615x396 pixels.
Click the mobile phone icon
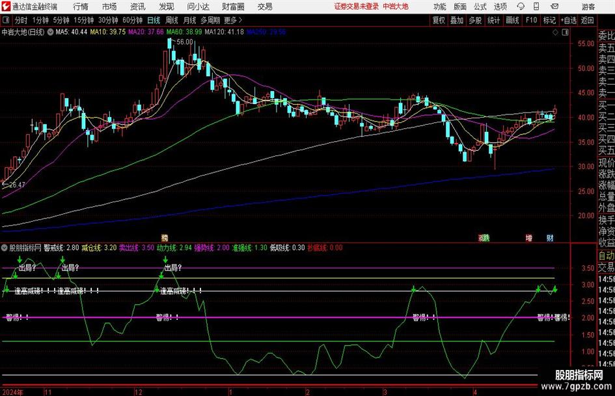tap(536, 7)
